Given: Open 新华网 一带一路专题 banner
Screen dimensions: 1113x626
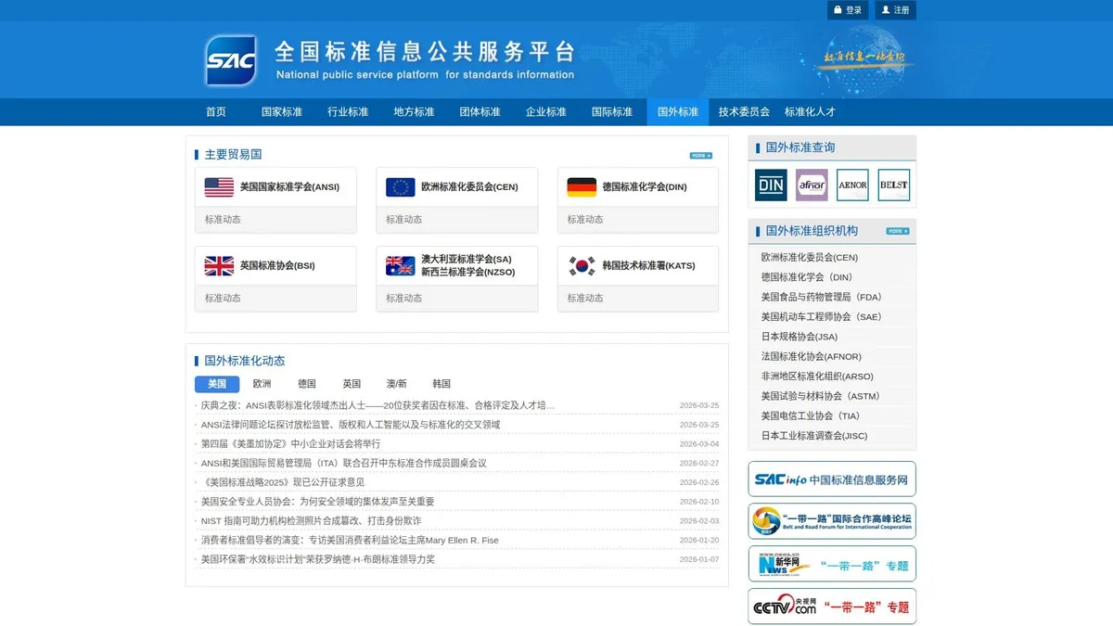Looking at the screenshot, I should click(832, 564).
